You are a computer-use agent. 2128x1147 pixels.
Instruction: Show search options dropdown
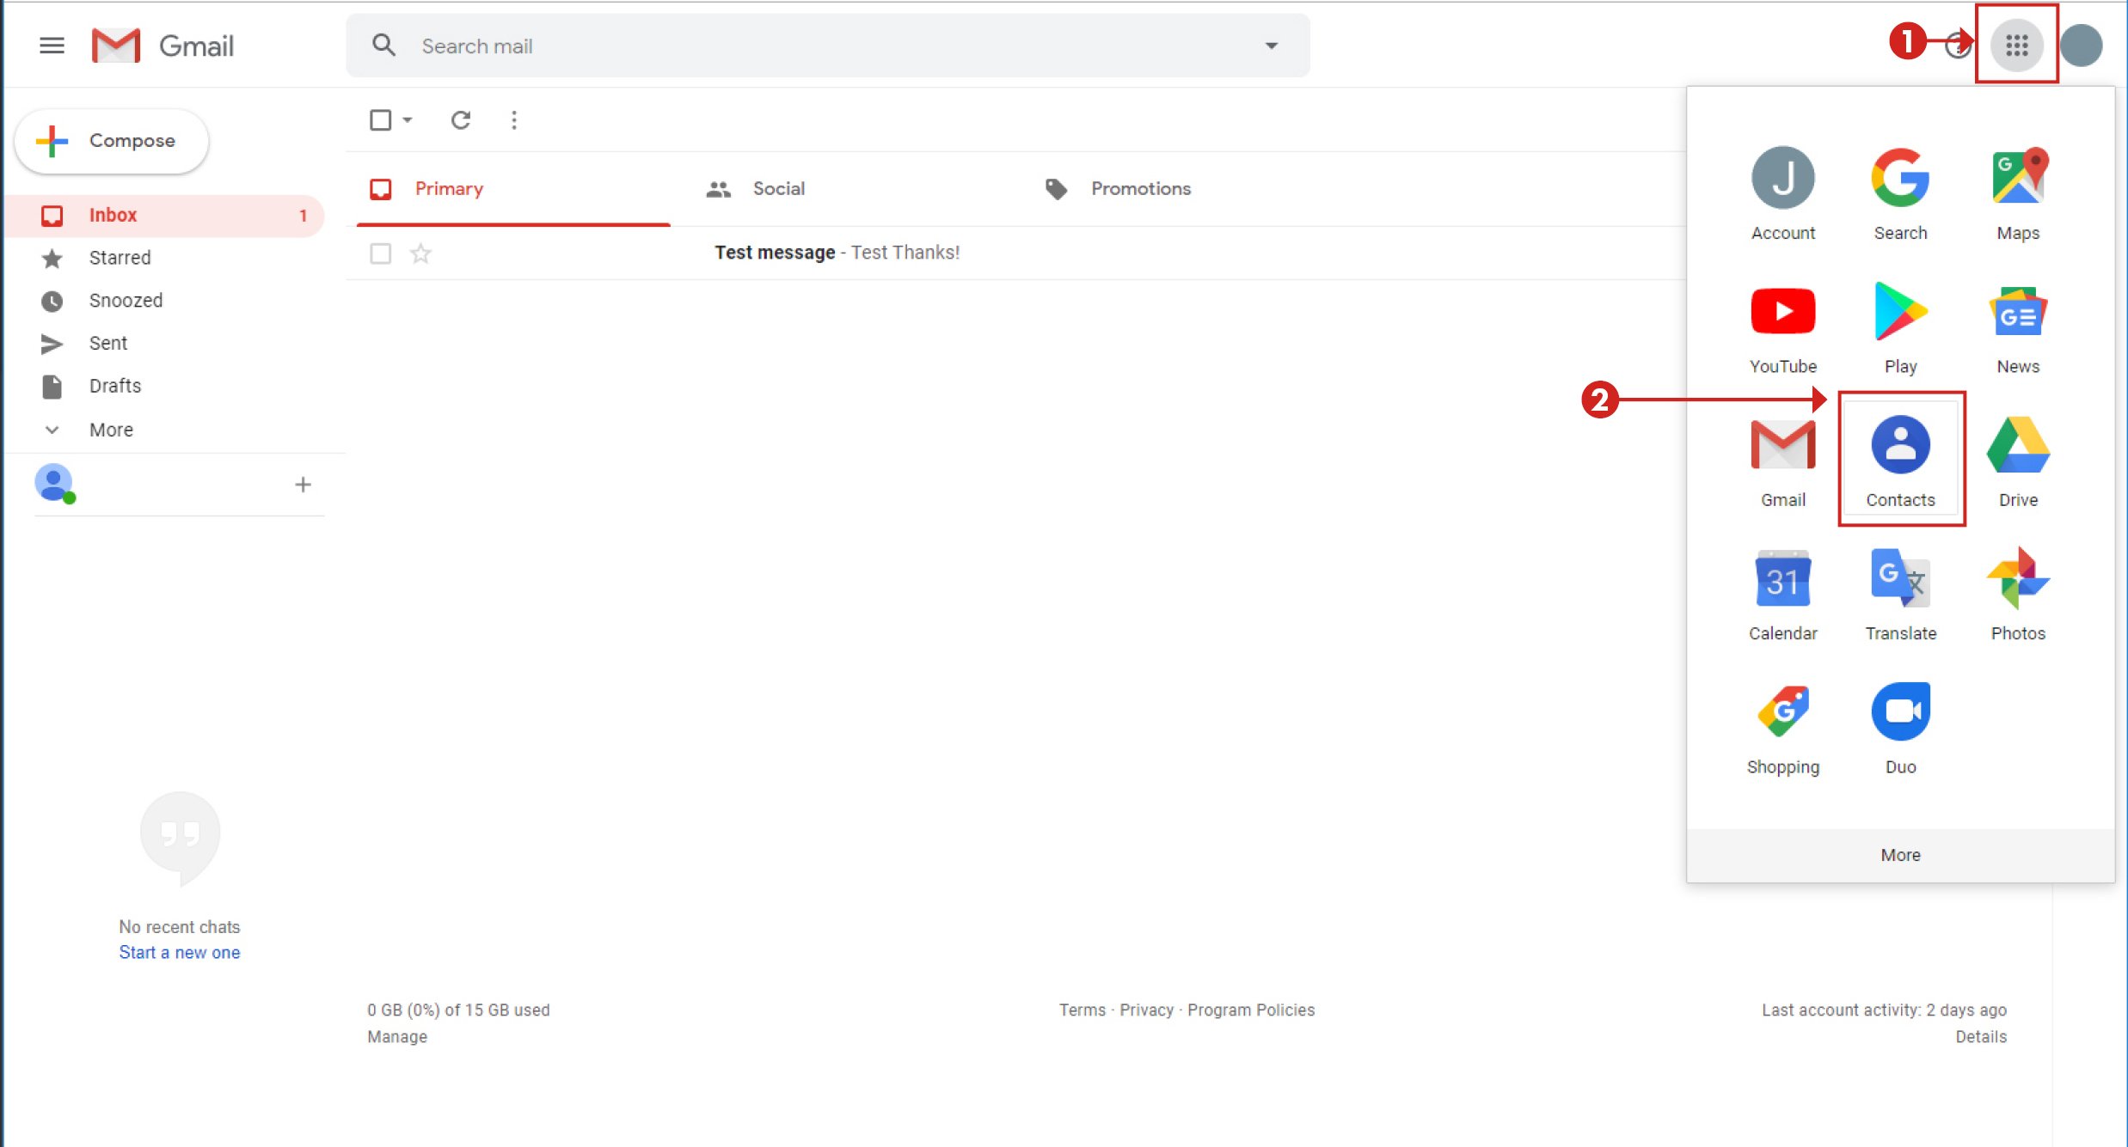1271,46
